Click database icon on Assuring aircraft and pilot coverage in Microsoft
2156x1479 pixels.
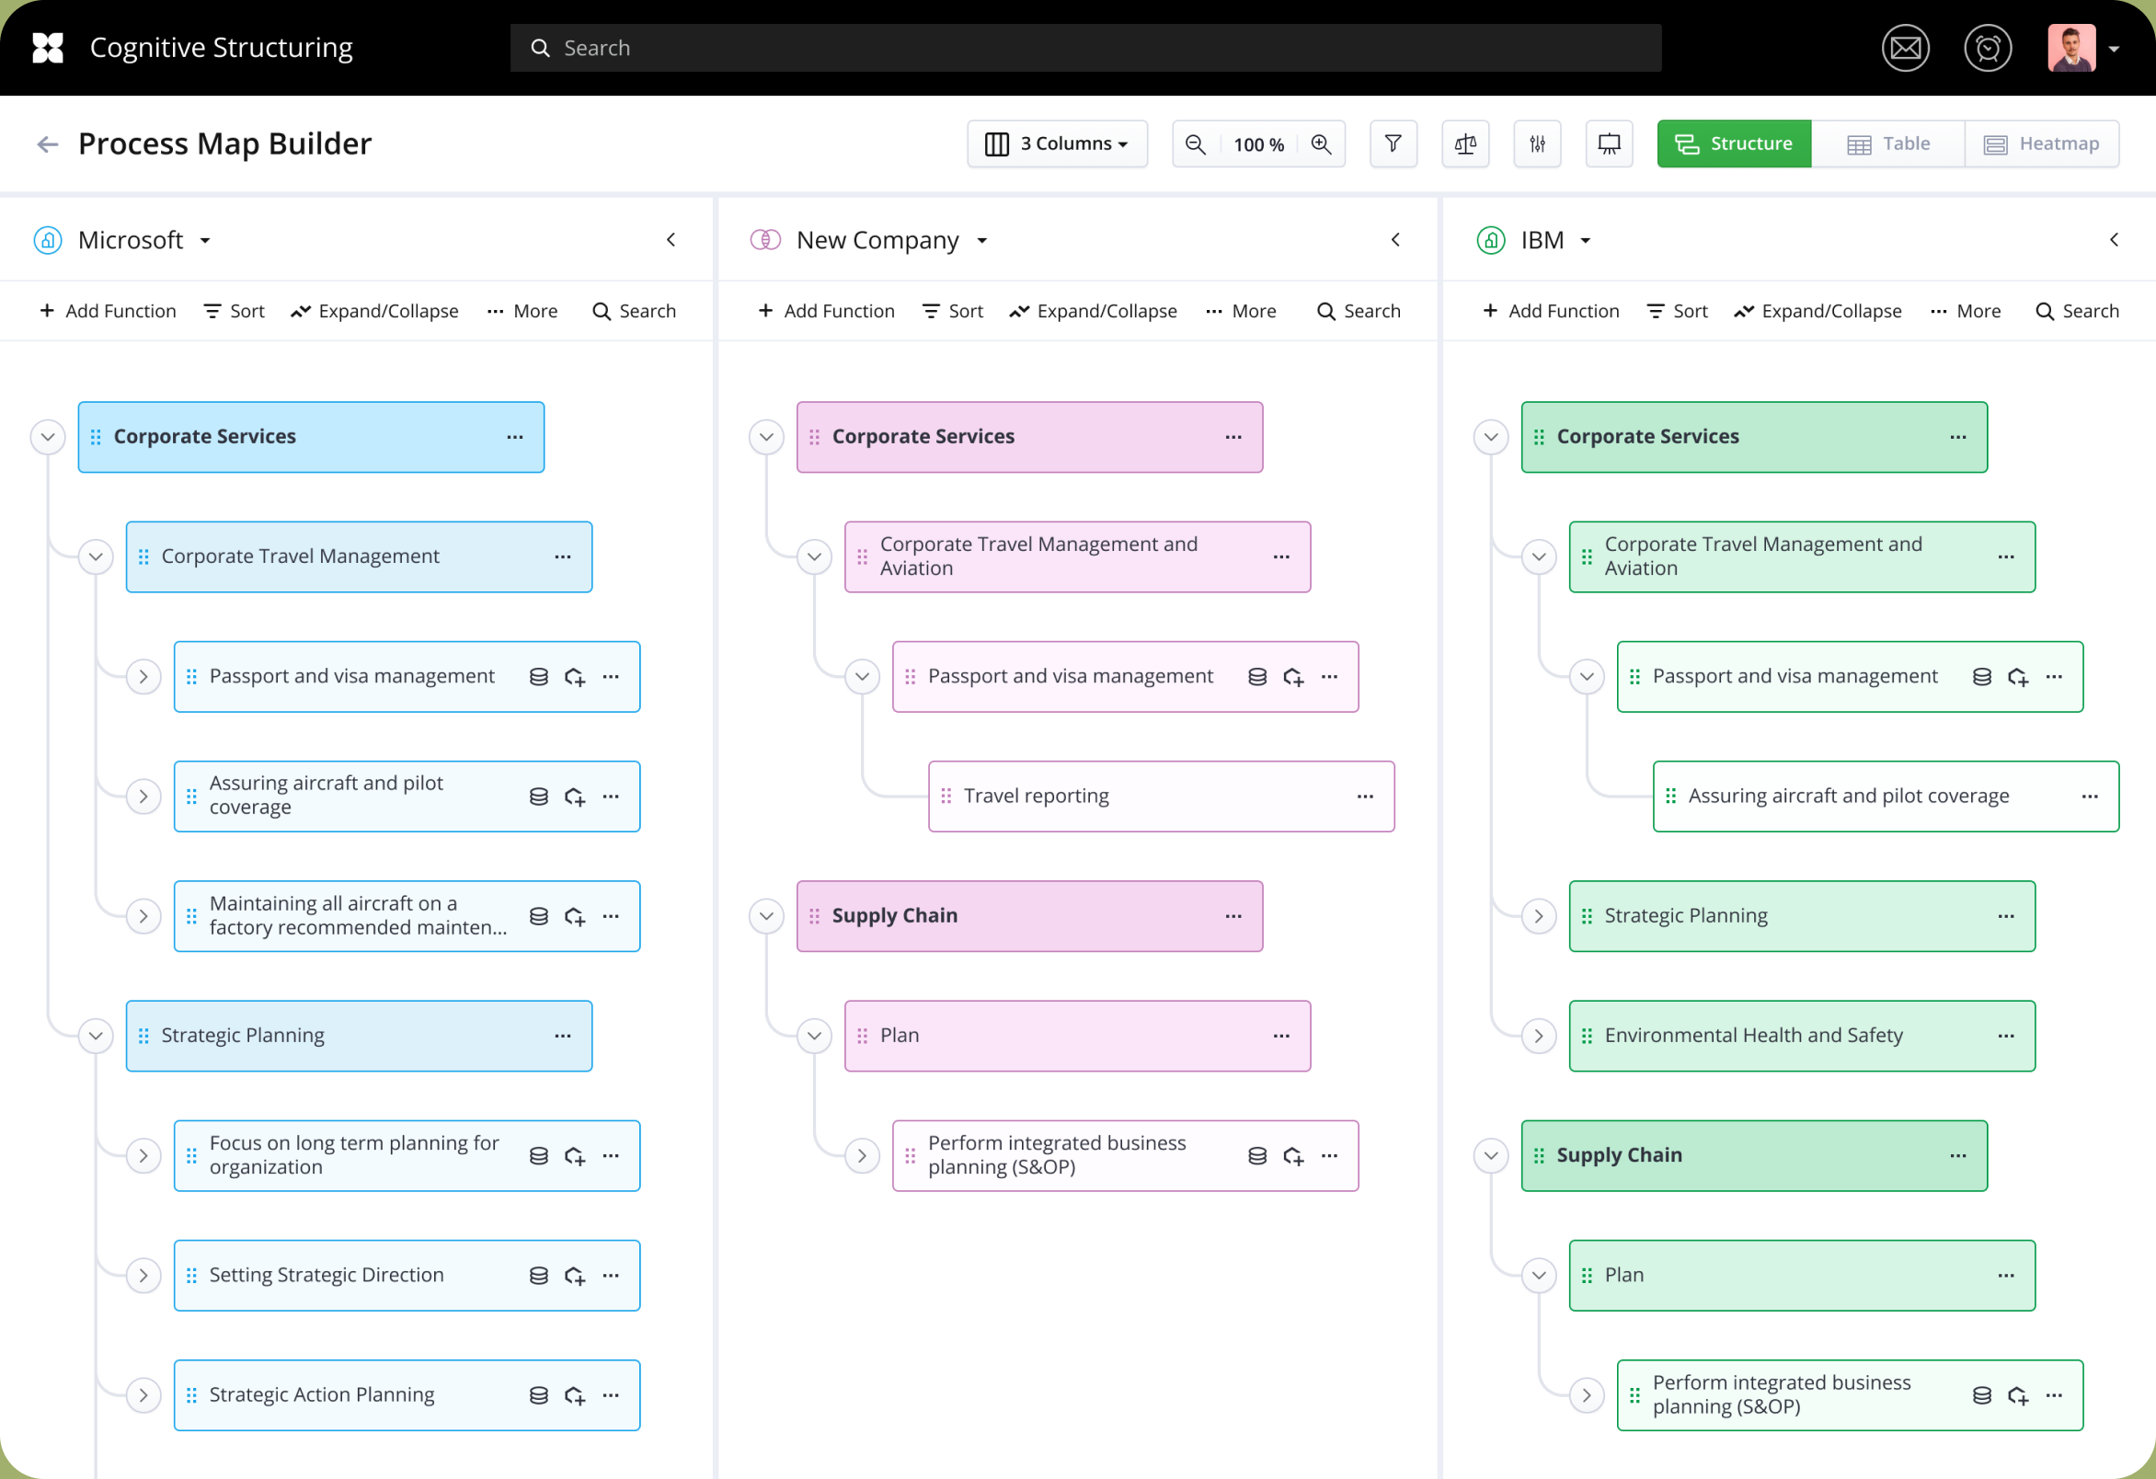click(x=538, y=797)
